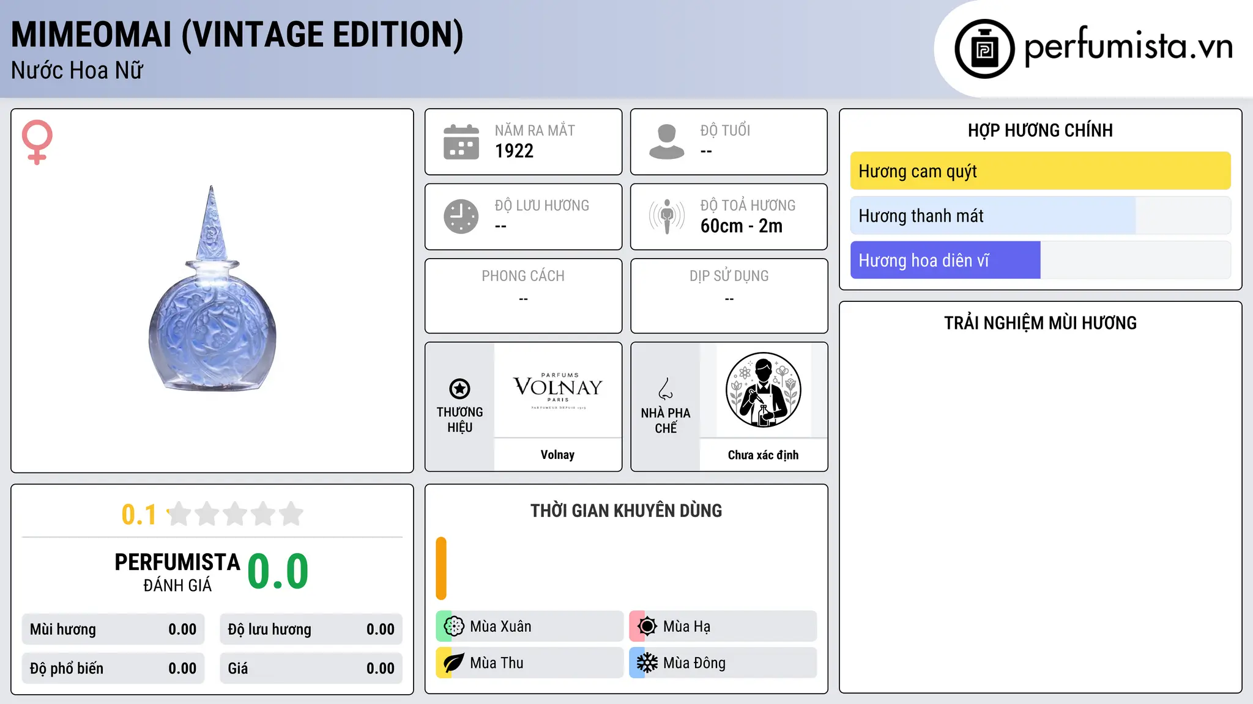This screenshot has width=1253, height=704.
Task: Click the Độ phổ biến 0.00 score row
Action: pos(113,669)
